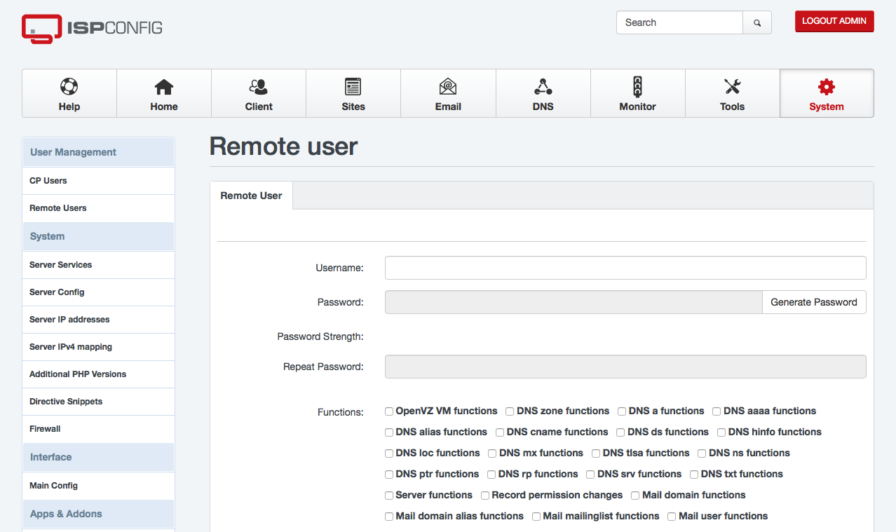This screenshot has height=532, width=896.
Task: Click into the Username input field
Action: [x=625, y=268]
